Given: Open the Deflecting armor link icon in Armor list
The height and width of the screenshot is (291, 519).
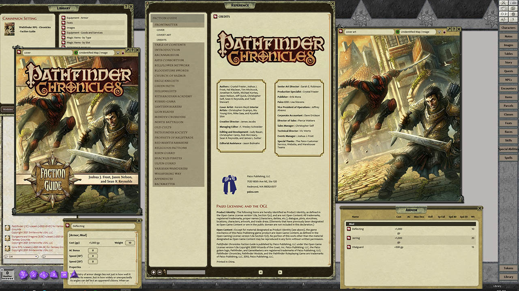Looking at the screenshot, I should tap(349, 229).
